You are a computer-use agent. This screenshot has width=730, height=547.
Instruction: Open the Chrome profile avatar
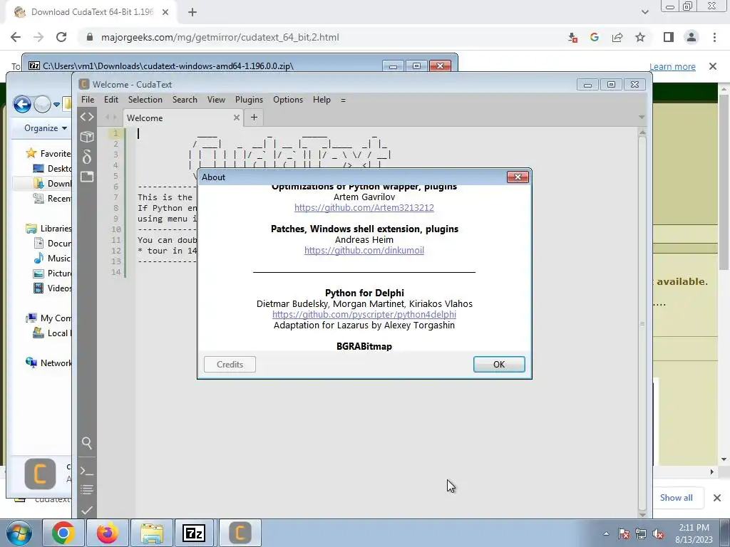(692, 37)
